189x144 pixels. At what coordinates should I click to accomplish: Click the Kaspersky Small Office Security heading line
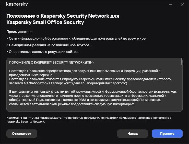(x=45, y=22)
